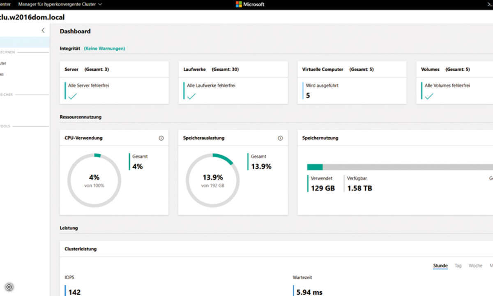Screen dimensions: 493x296
Task: Switch the performance range to Stunde
Action: (440, 266)
